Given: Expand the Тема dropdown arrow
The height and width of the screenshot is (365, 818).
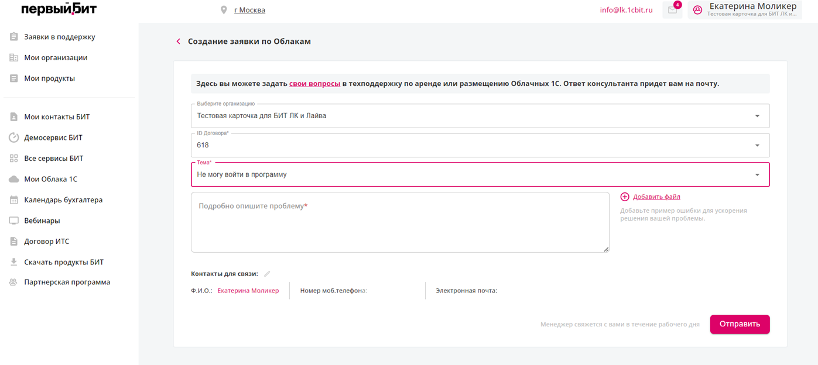Looking at the screenshot, I should [x=757, y=174].
